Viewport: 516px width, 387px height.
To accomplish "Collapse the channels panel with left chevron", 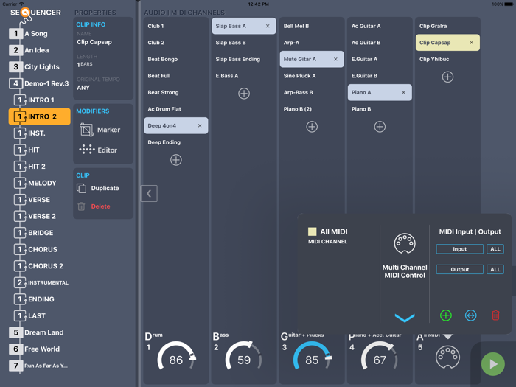I will (x=149, y=193).
